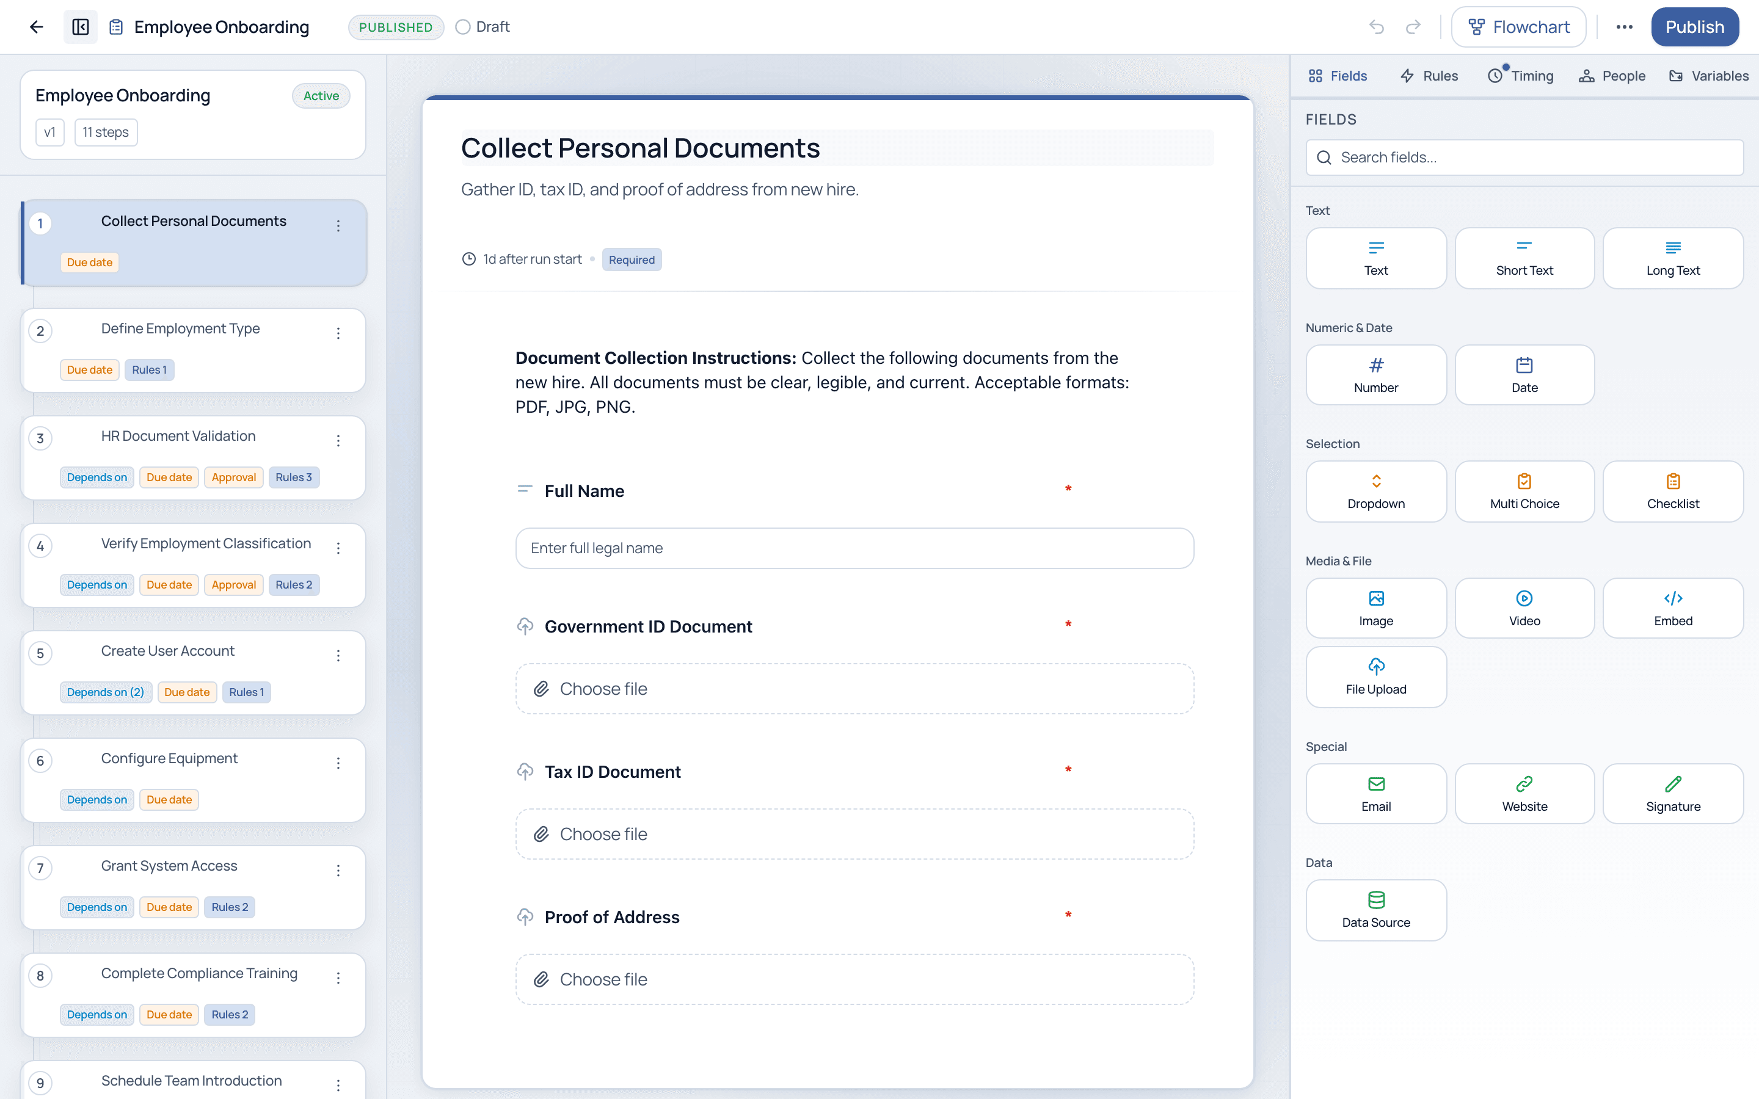The height and width of the screenshot is (1099, 1759).
Task: Switch to the Rules tab
Action: [1429, 76]
